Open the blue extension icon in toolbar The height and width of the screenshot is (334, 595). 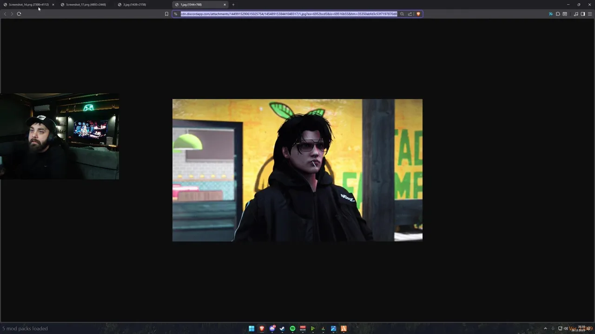click(x=551, y=14)
